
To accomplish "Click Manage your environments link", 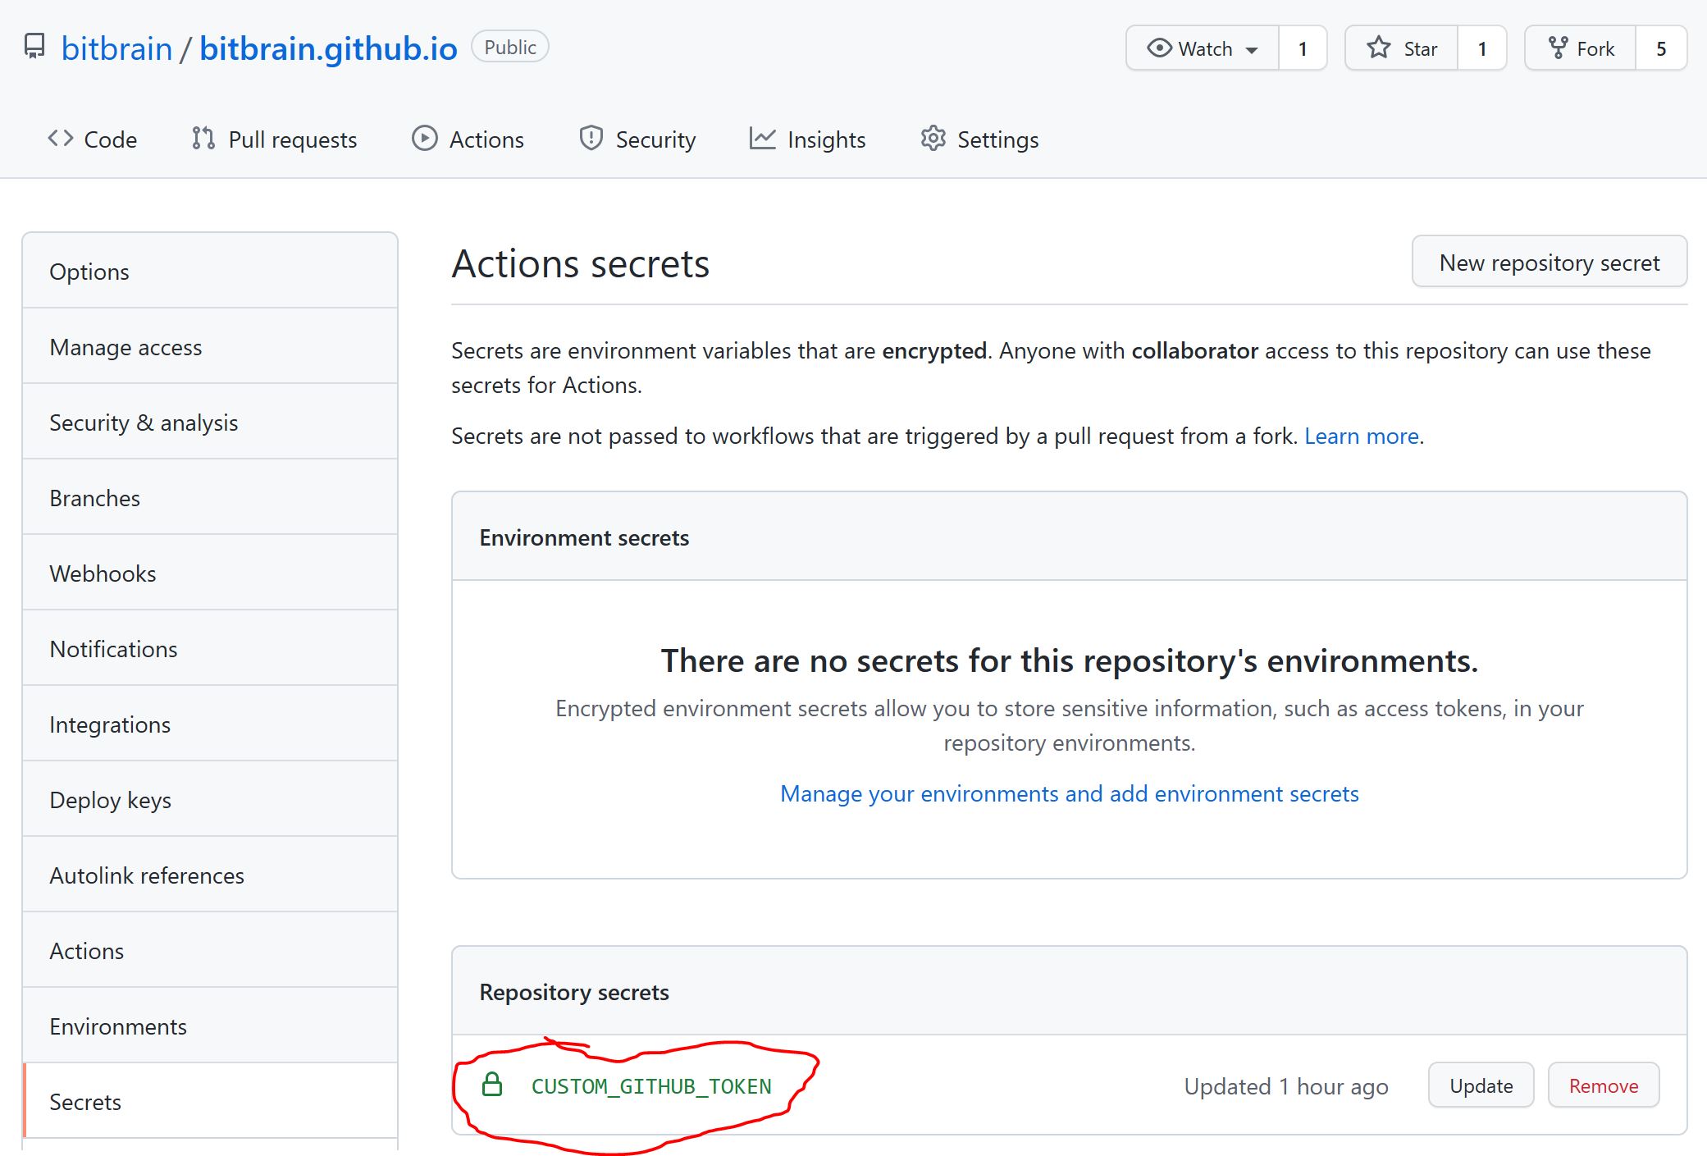I will [1069, 793].
